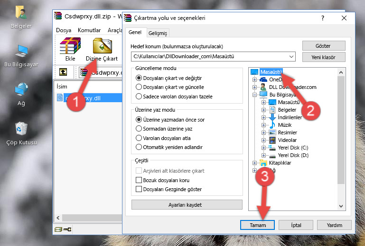Expand the DLL Downloader.com tree node
This screenshot has height=246, width=365.
[254, 87]
